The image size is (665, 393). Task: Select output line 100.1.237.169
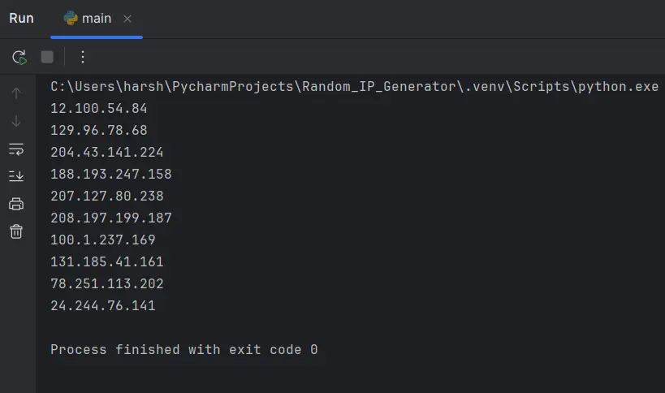click(x=103, y=240)
